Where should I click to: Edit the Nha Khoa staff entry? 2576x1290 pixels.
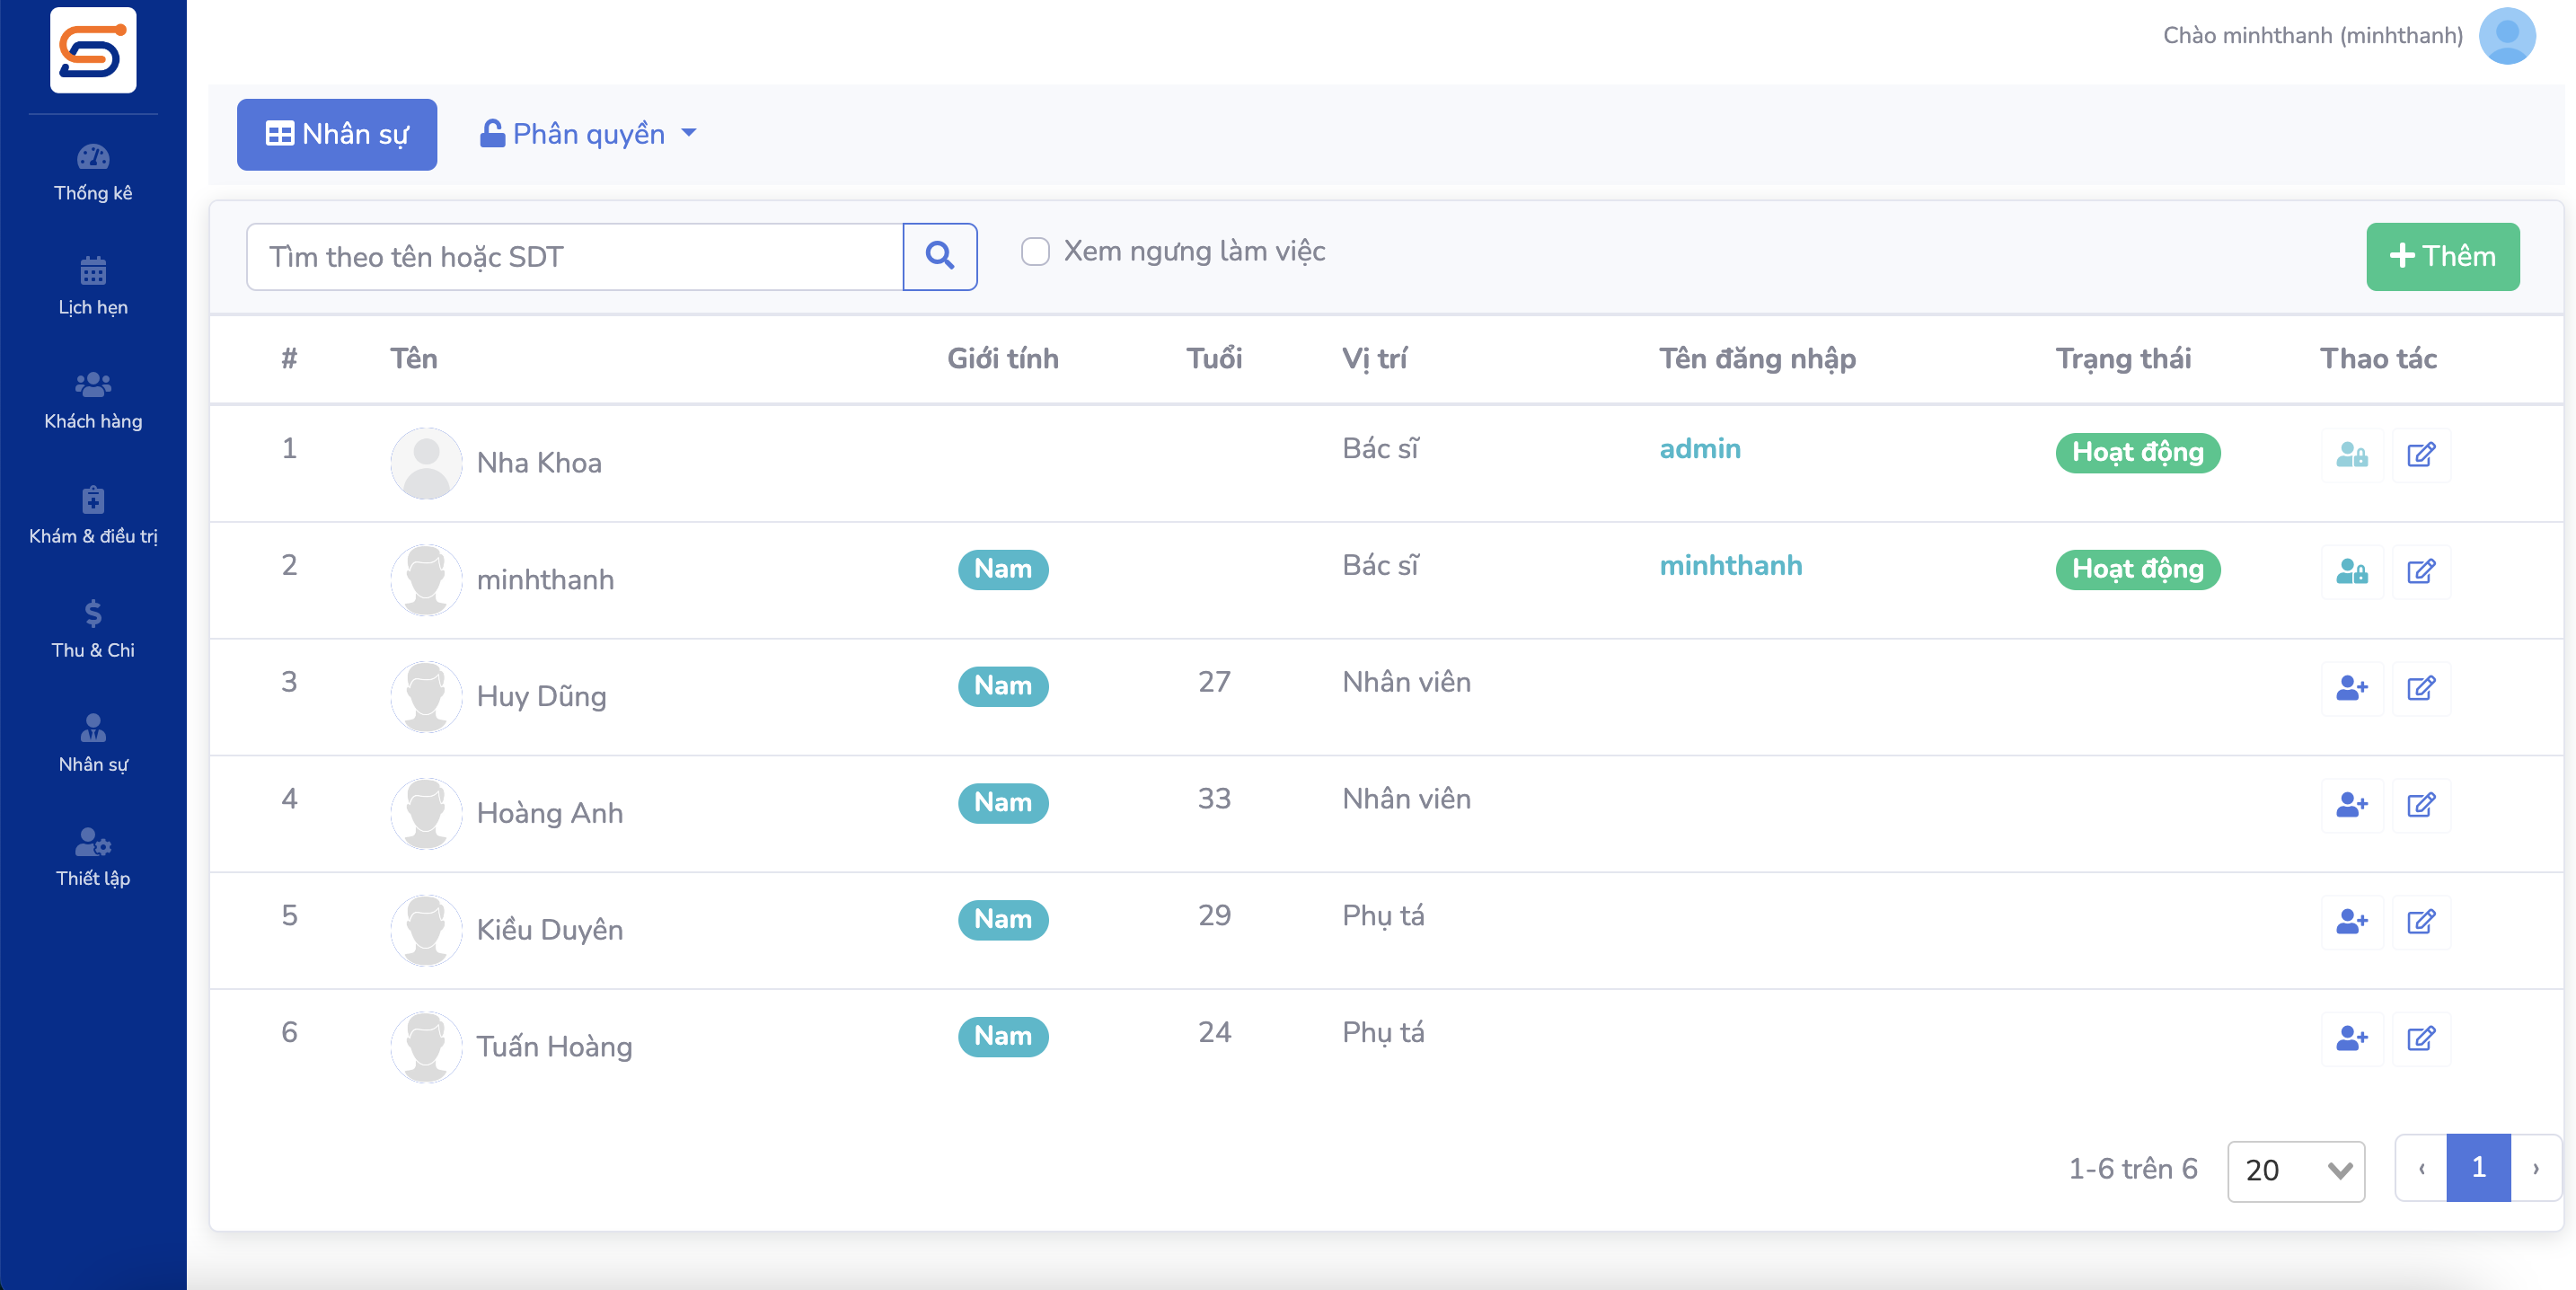coord(2420,454)
